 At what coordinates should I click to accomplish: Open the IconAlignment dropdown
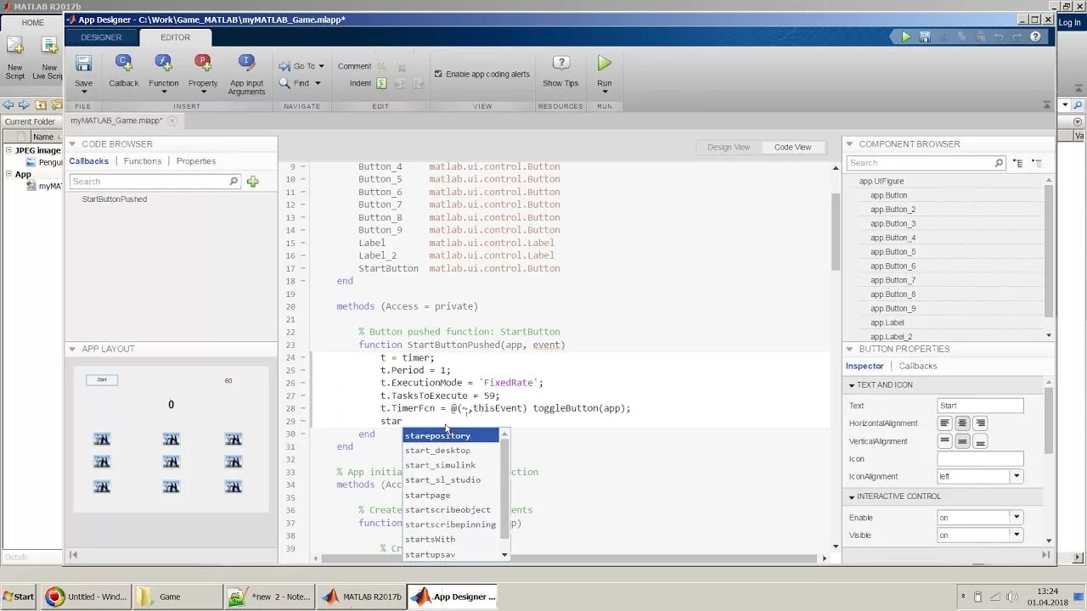tap(1016, 477)
